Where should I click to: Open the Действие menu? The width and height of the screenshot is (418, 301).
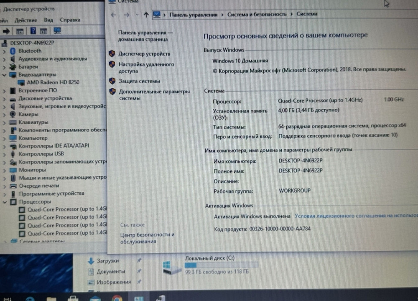(26, 20)
